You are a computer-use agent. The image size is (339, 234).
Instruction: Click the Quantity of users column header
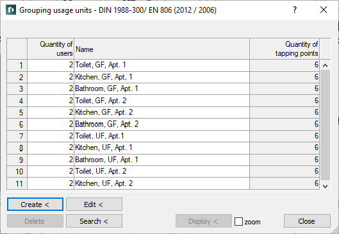(x=51, y=49)
